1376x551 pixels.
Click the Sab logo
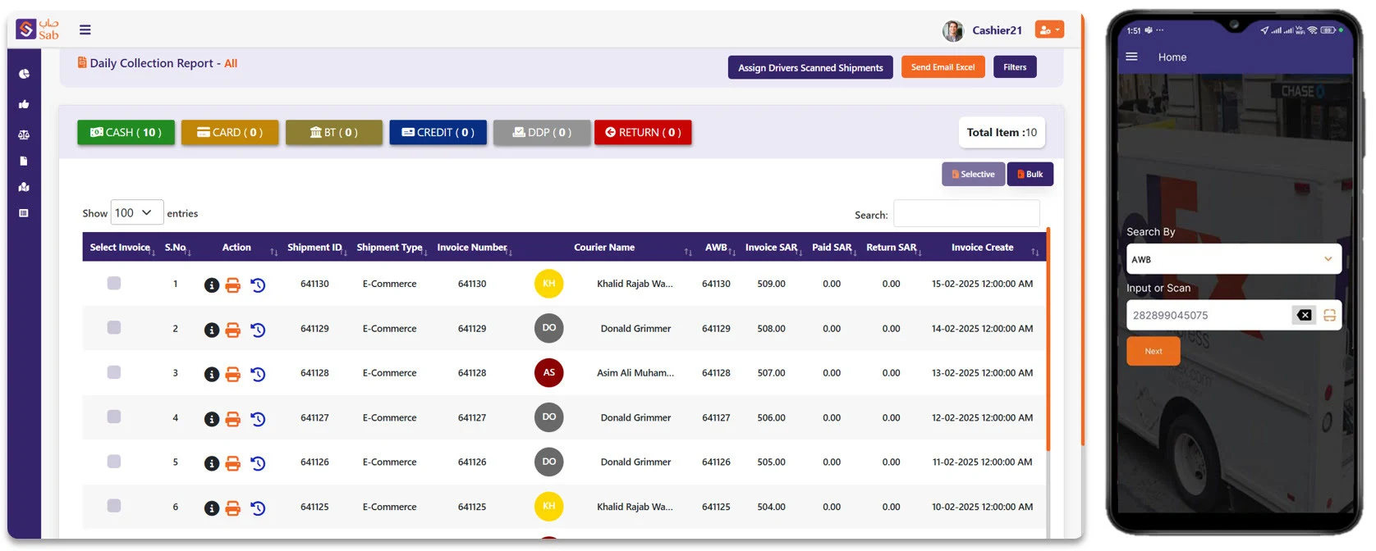38,30
